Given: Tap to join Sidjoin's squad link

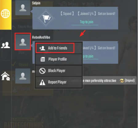Looking at the screenshot, I should (x=87, y=22).
